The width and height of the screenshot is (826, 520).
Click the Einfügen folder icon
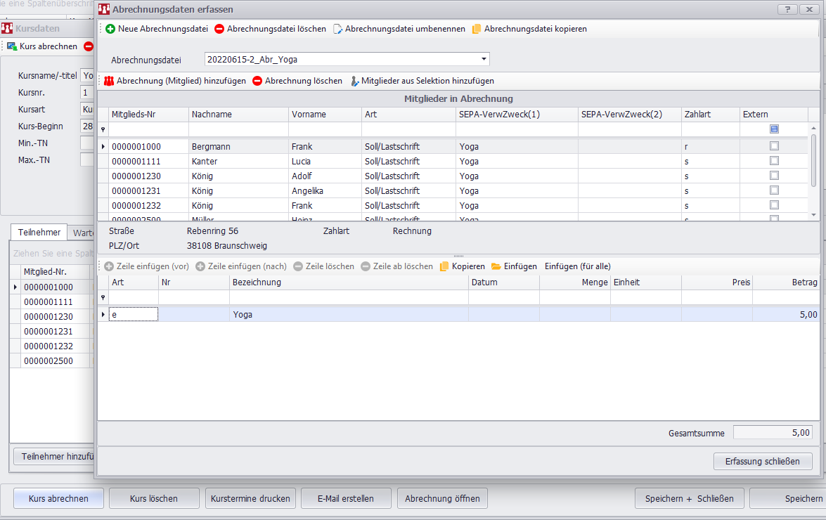(496, 266)
